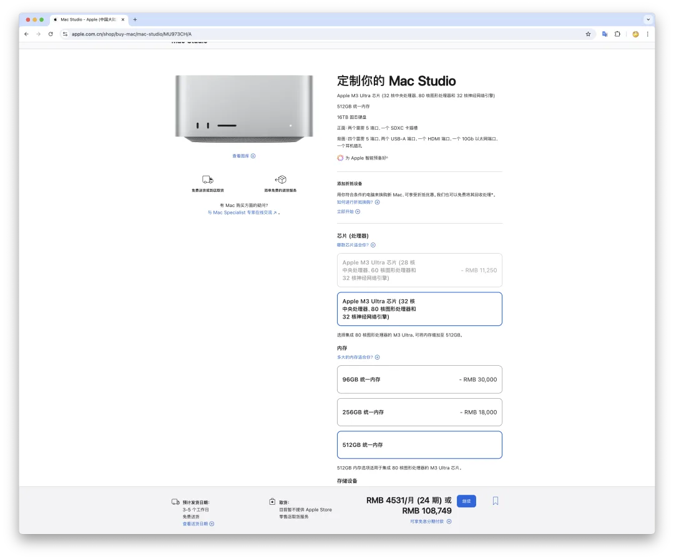Click the RMB 108,749 total price
This screenshot has height=559, width=674.
click(x=427, y=511)
